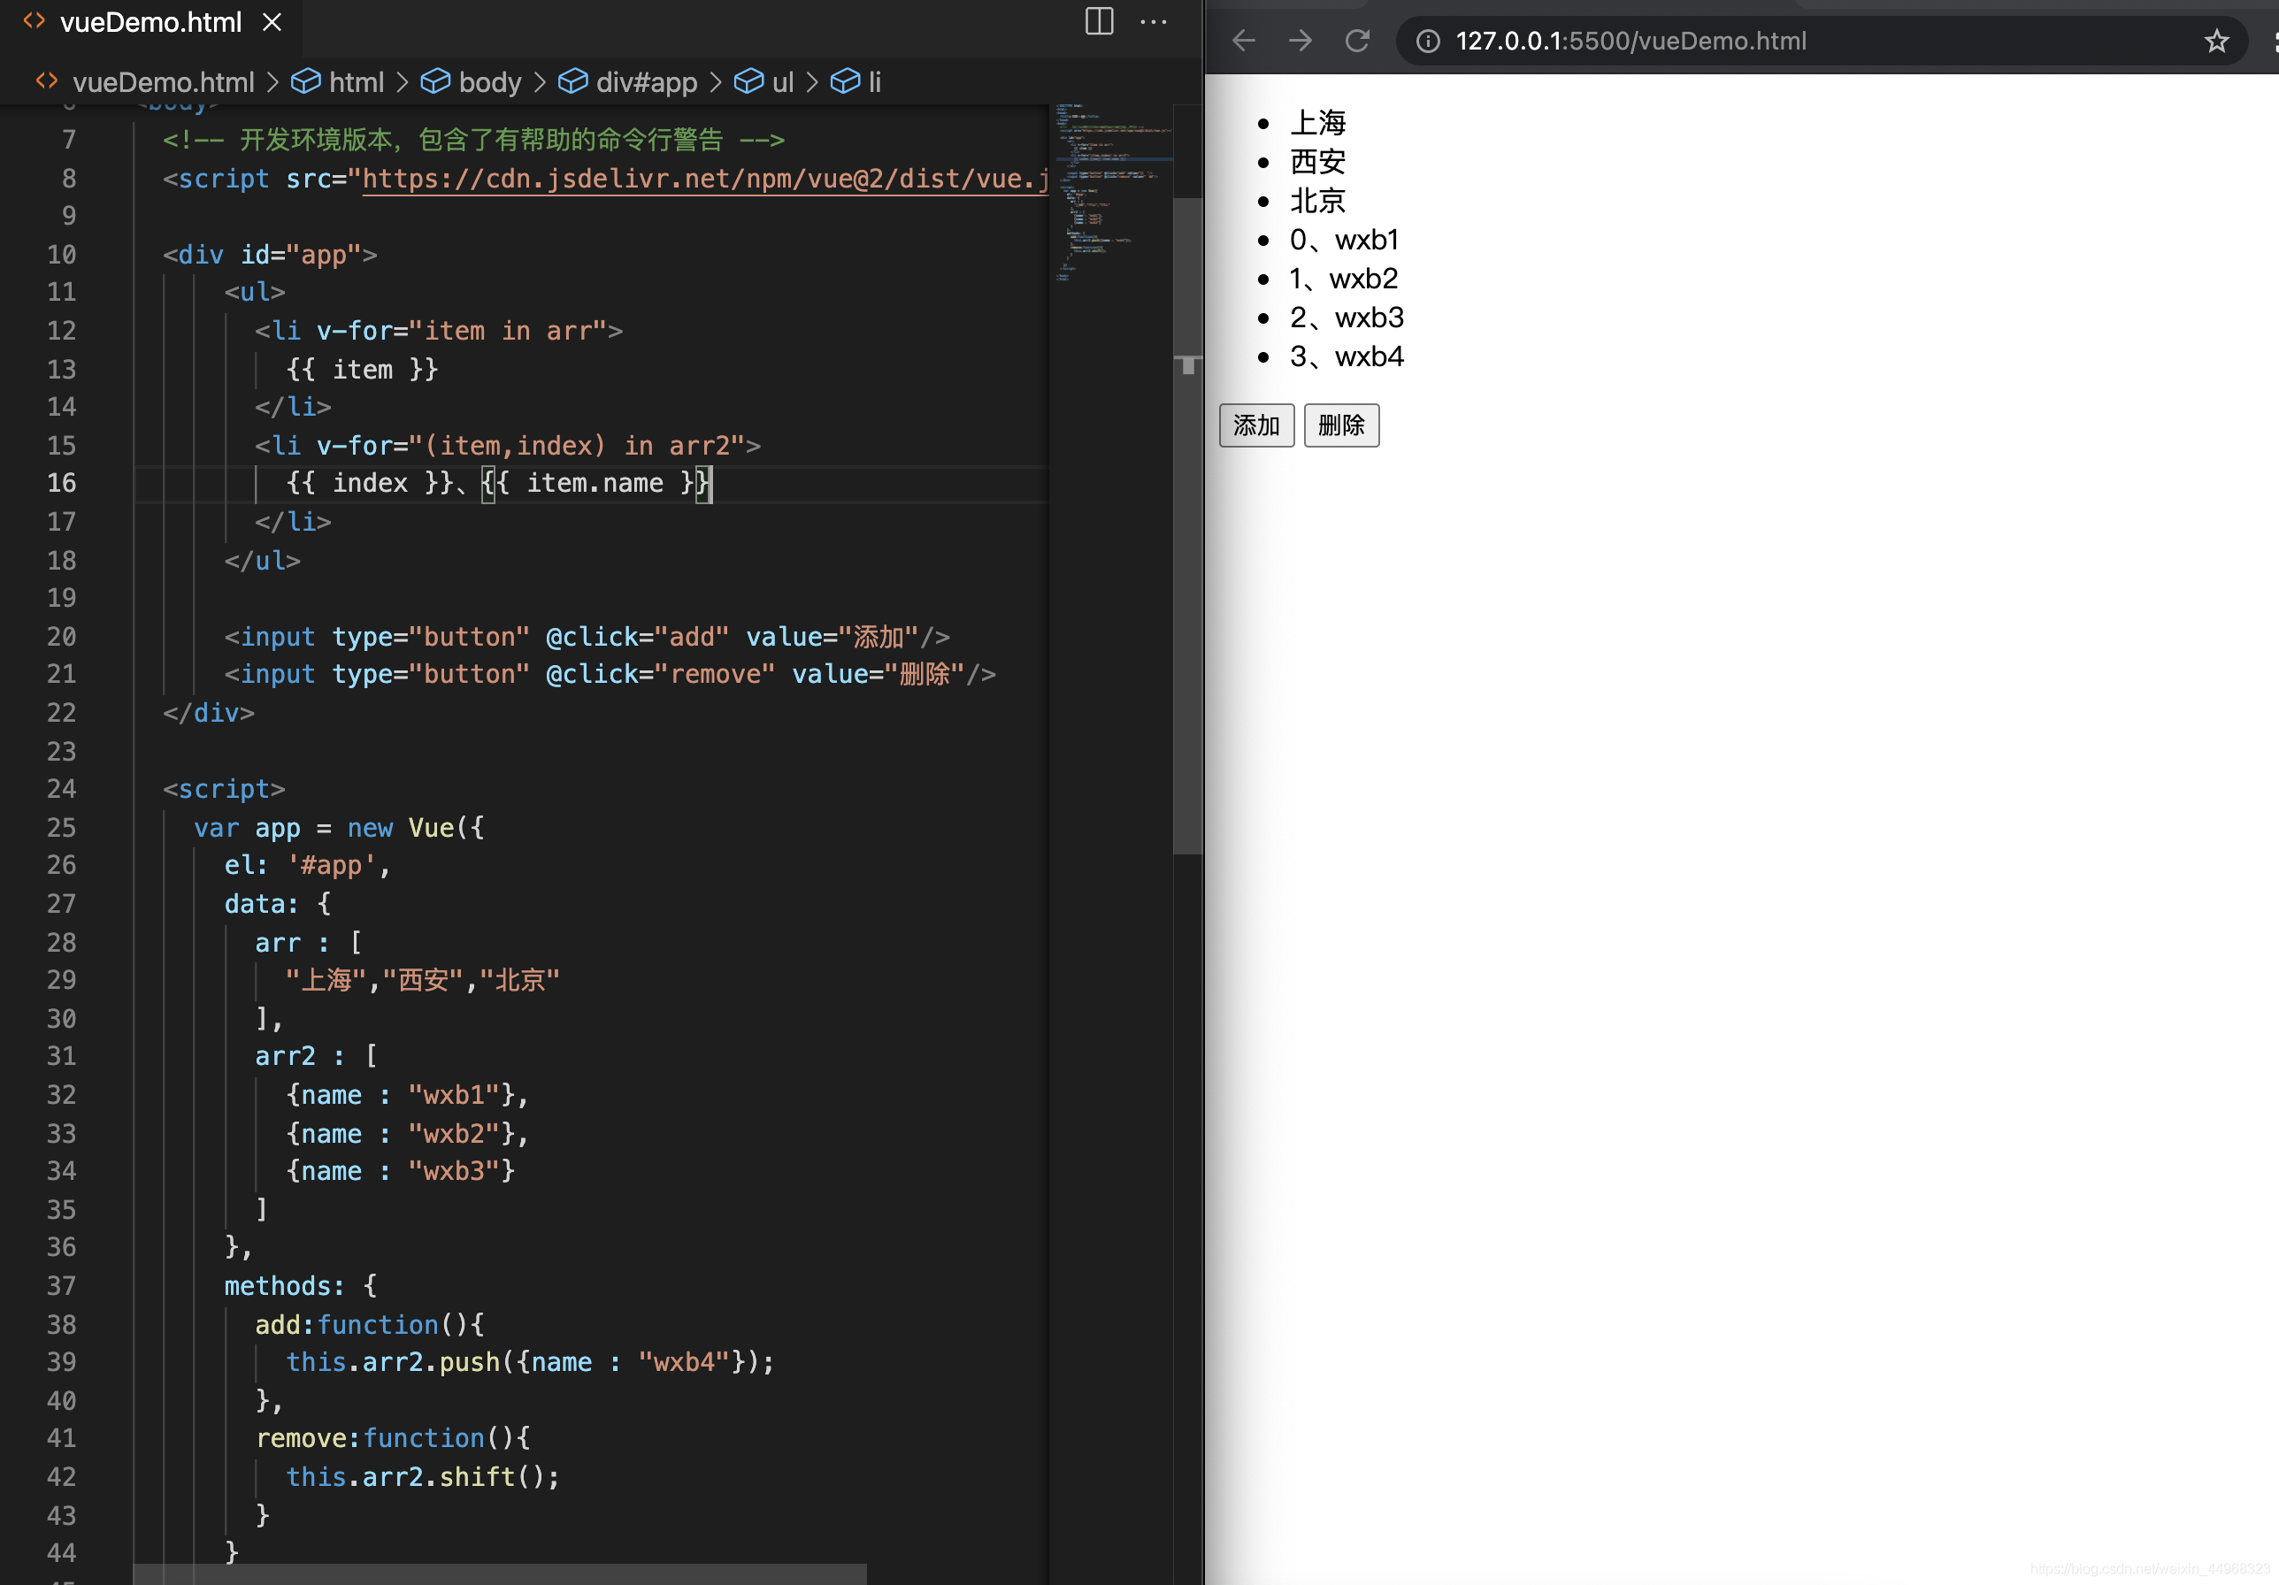Click the HTML file icon on the editor tab

(35, 21)
